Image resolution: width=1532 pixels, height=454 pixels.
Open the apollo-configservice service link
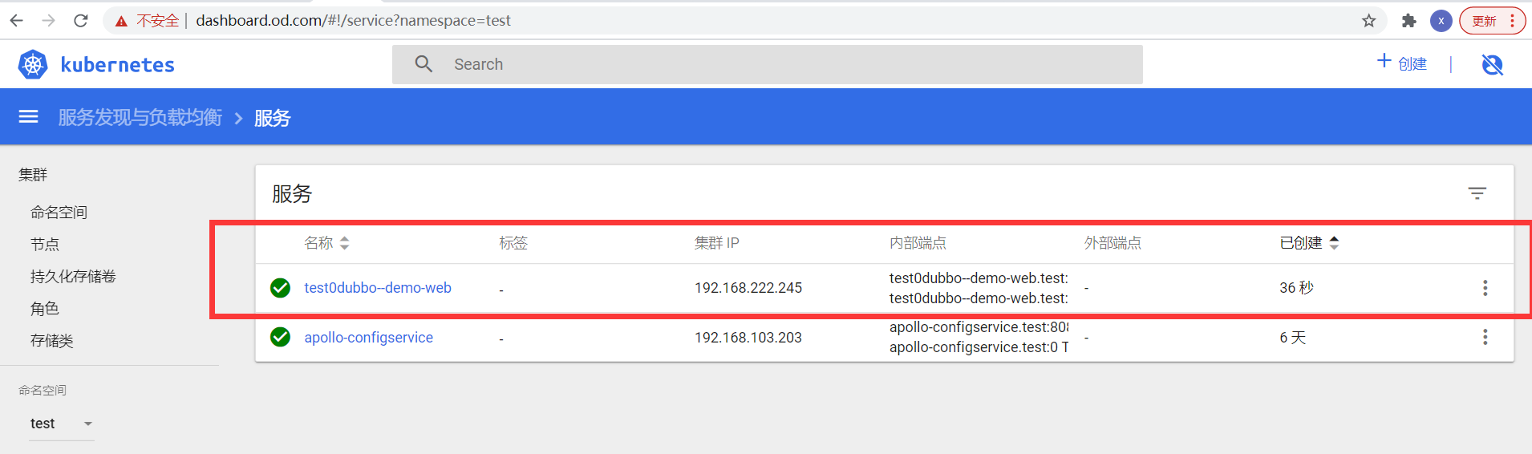[x=368, y=338]
